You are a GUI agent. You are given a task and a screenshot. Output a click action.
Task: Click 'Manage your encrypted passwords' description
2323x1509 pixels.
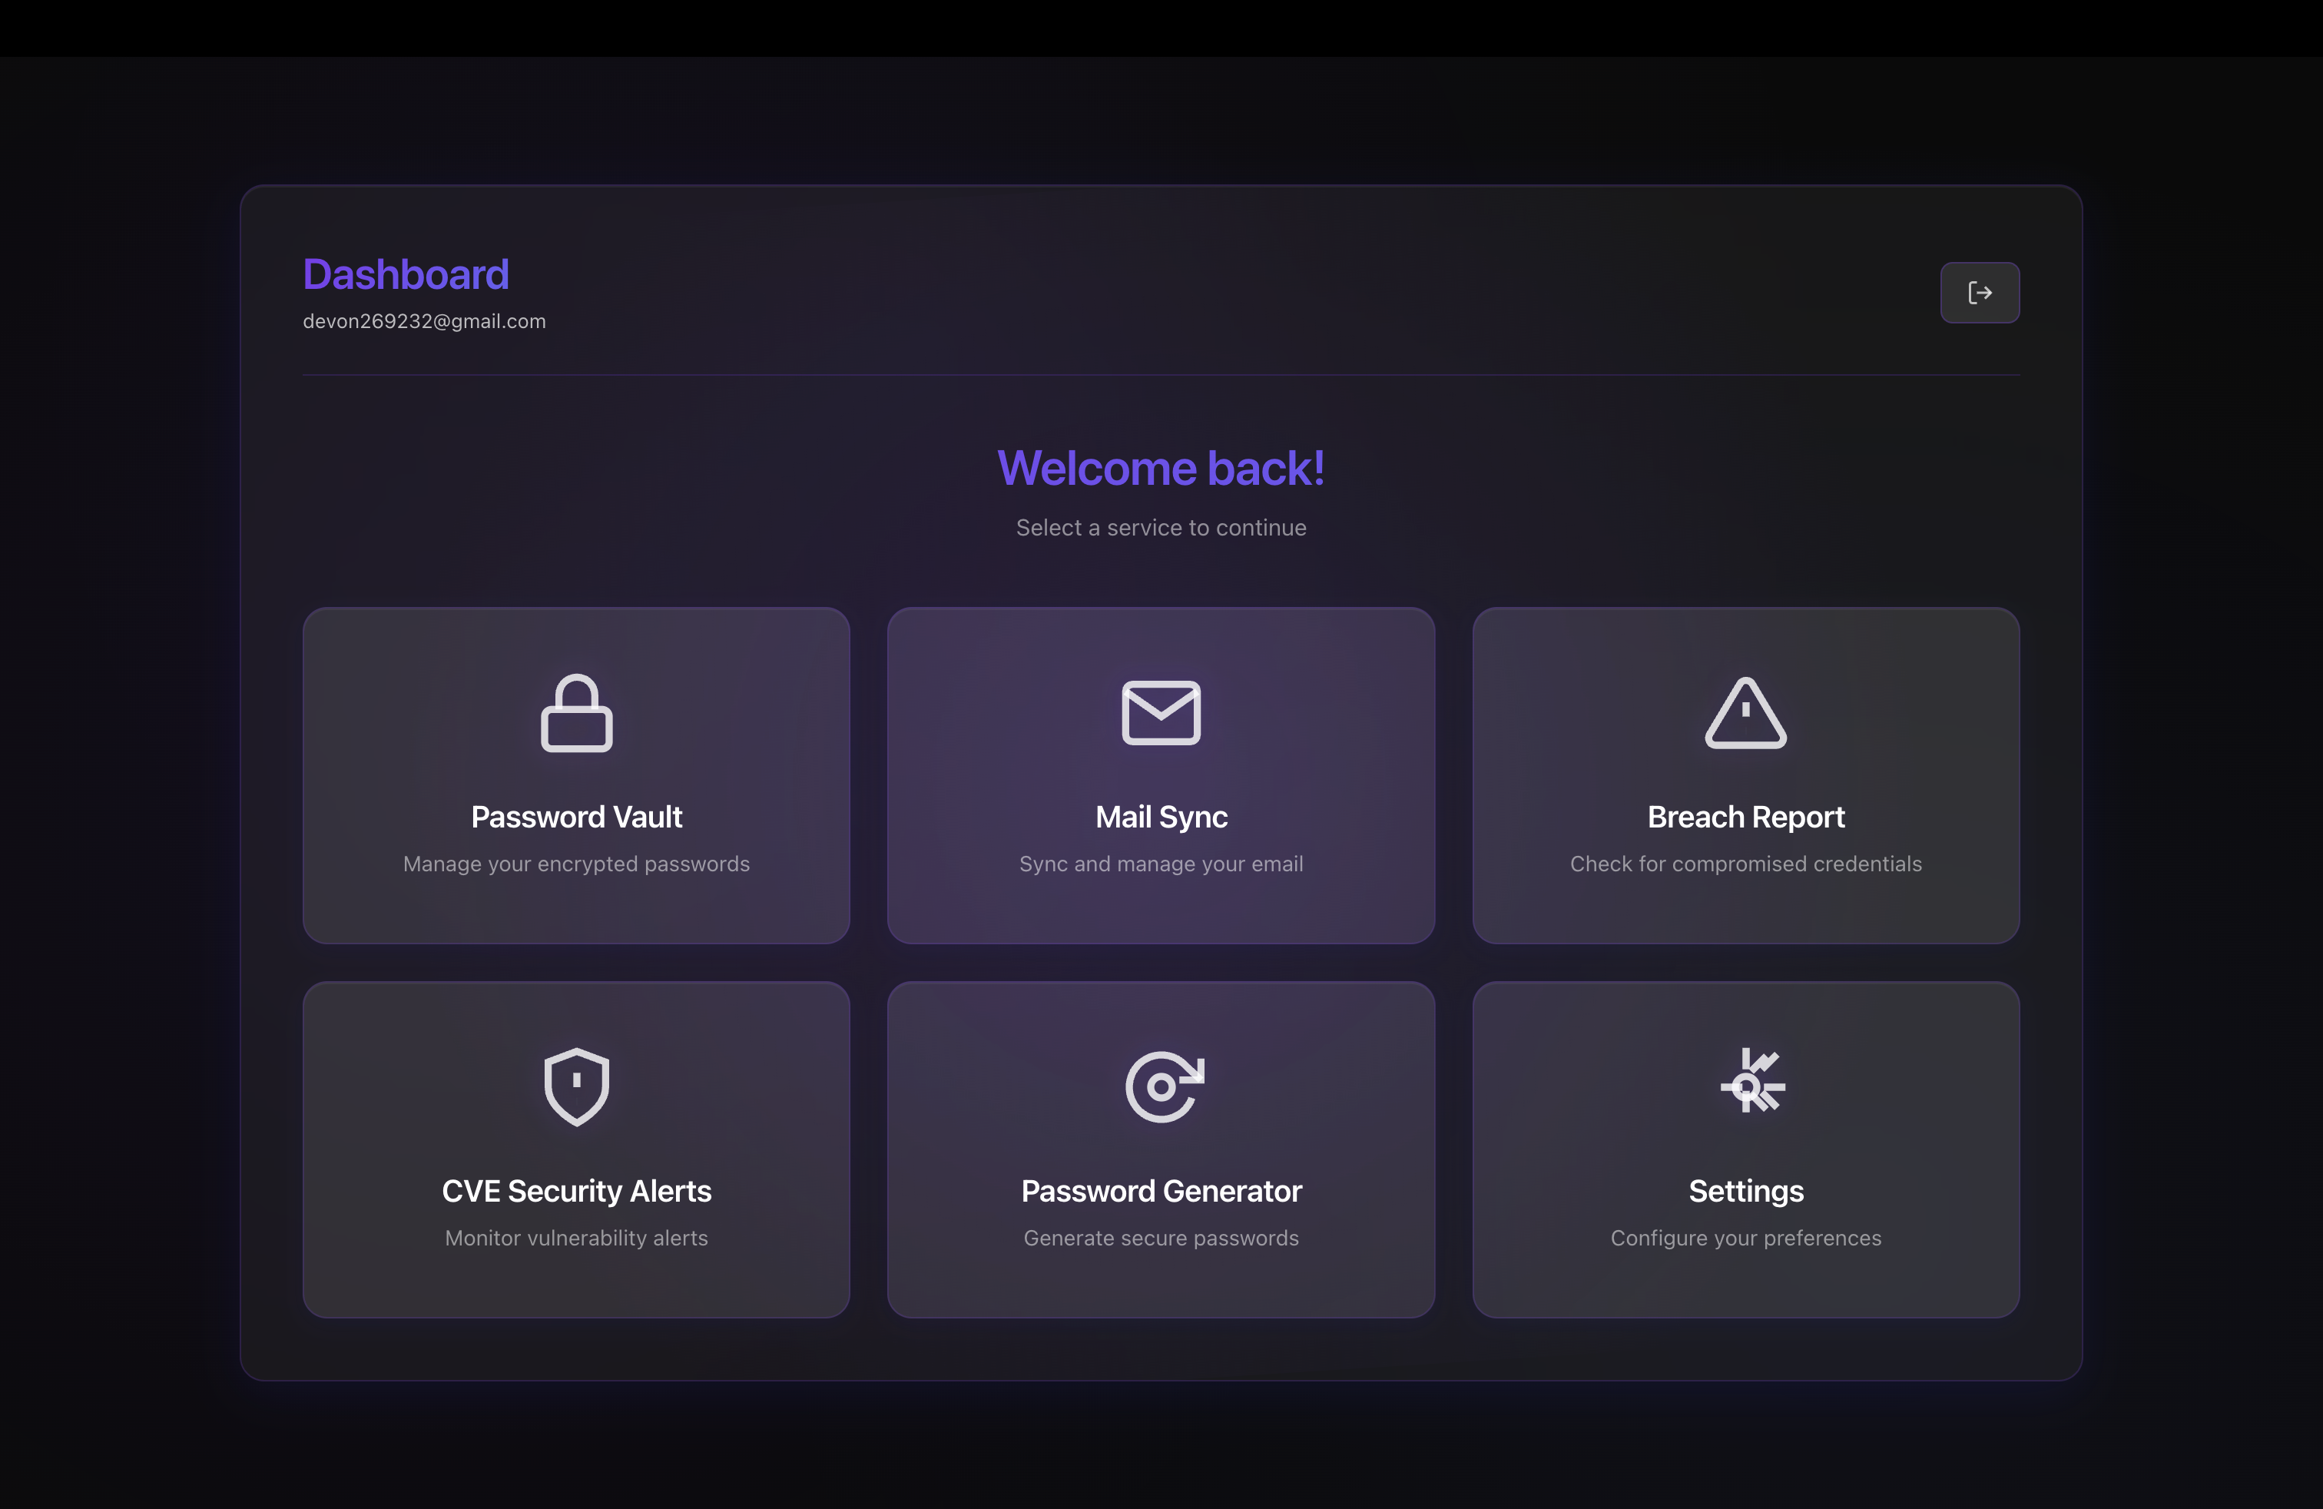[x=576, y=863]
